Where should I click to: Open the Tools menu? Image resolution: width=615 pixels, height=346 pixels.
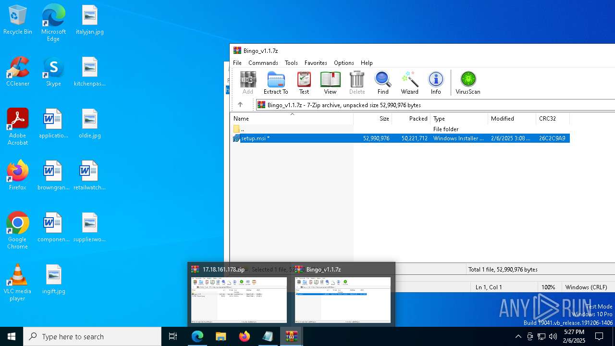[291, 63]
